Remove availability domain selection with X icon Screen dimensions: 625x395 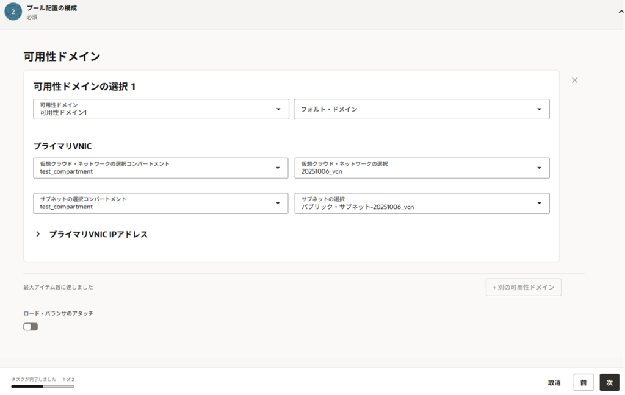(574, 80)
